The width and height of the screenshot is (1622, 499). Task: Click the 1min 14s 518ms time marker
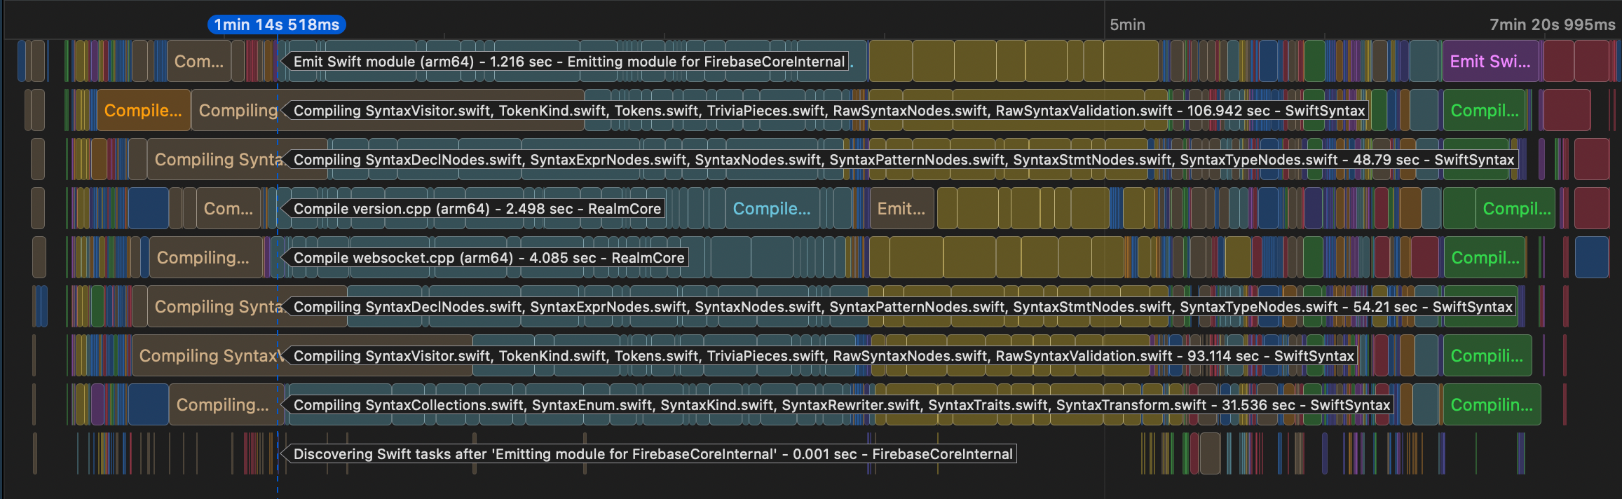(x=276, y=25)
